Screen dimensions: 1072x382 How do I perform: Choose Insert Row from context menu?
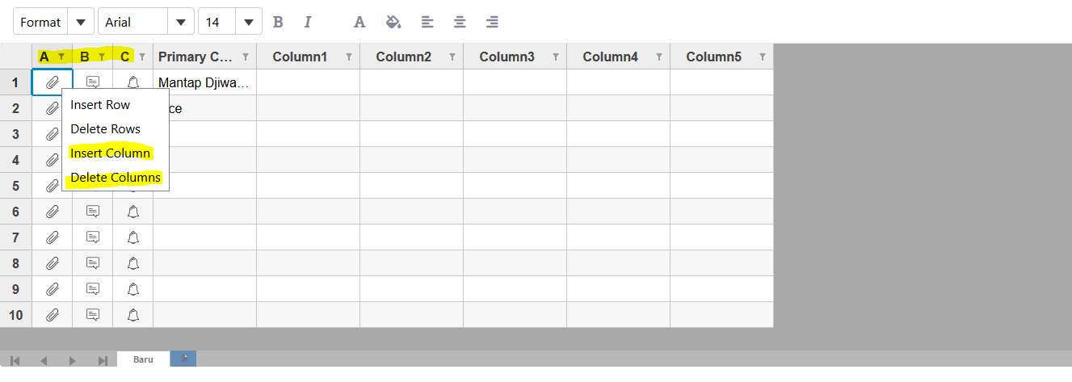[x=100, y=105]
